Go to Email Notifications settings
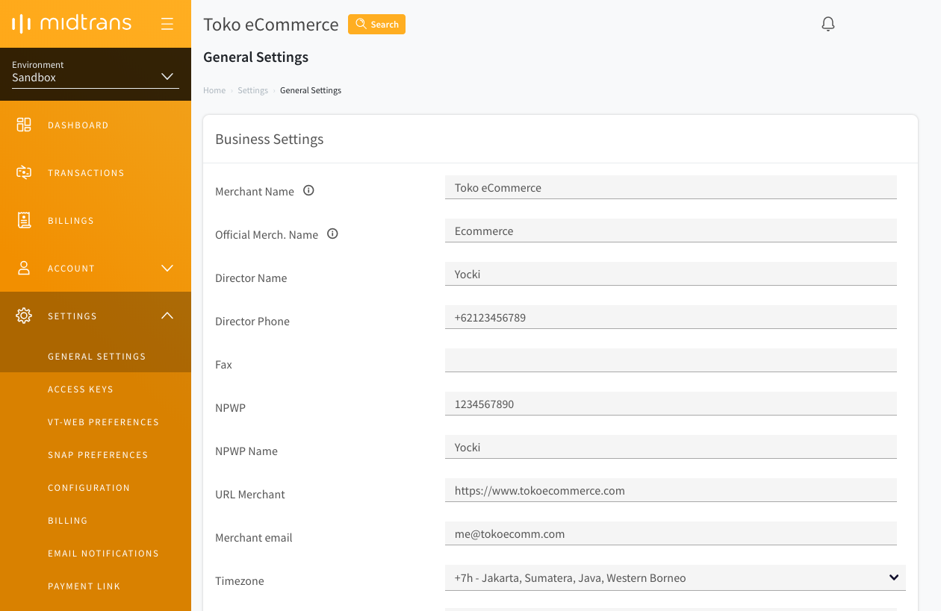Viewport: 941px width, 611px height. tap(103, 553)
